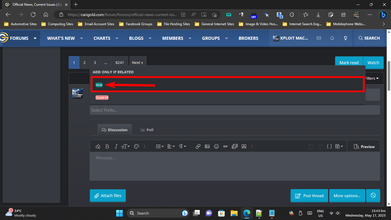
Task: Go to page 2 of threads
Action: [84, 62]
